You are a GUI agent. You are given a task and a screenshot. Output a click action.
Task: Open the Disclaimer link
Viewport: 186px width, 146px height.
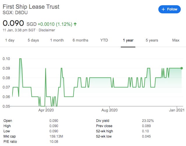coord(47,30)
